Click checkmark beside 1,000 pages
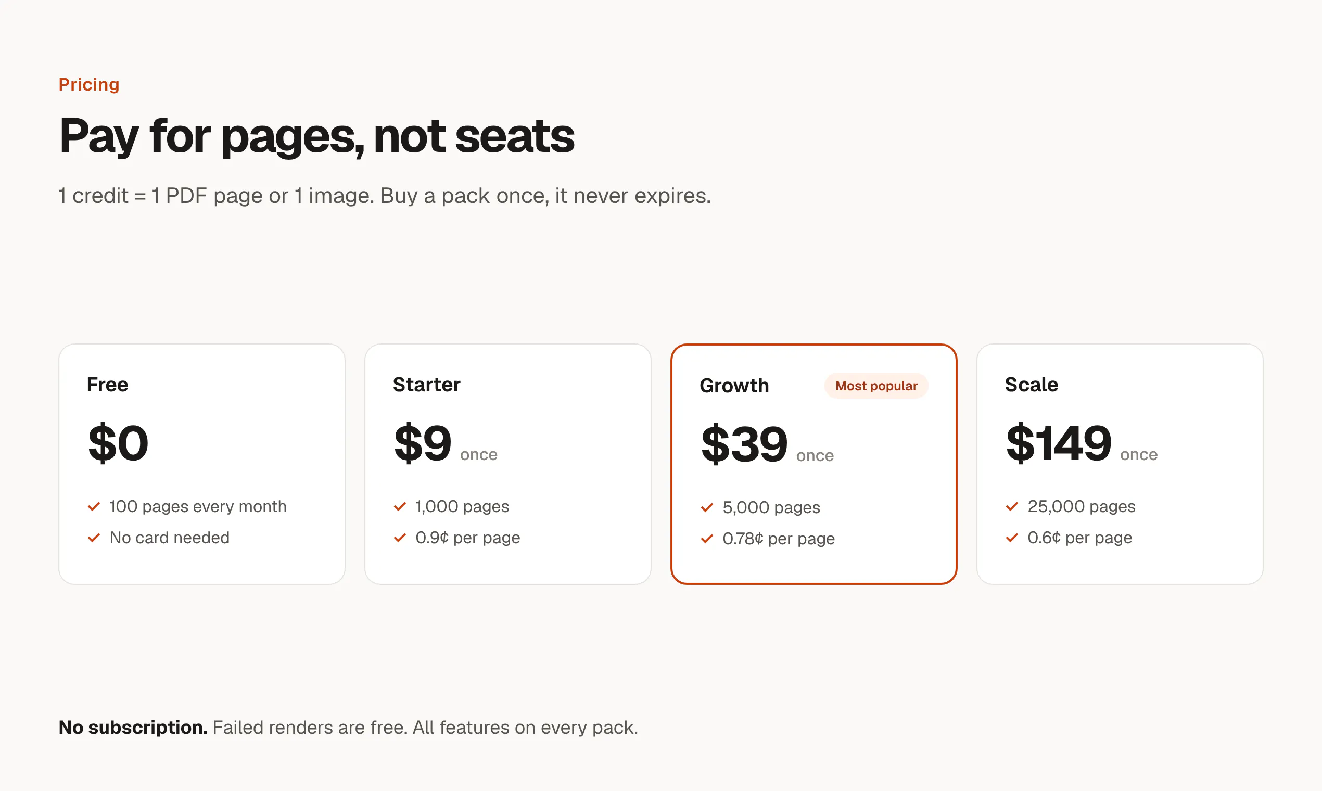The width and height of the screenshot is (1322, 791). [x=400, y=506]
